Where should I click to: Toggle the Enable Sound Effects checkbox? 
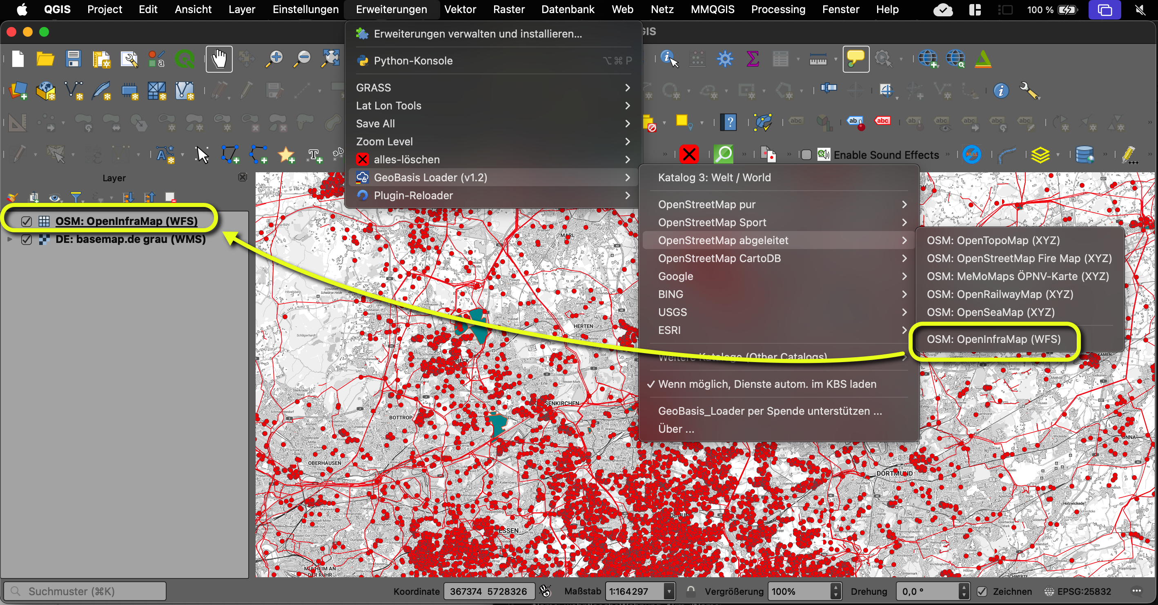coord(806,155)
